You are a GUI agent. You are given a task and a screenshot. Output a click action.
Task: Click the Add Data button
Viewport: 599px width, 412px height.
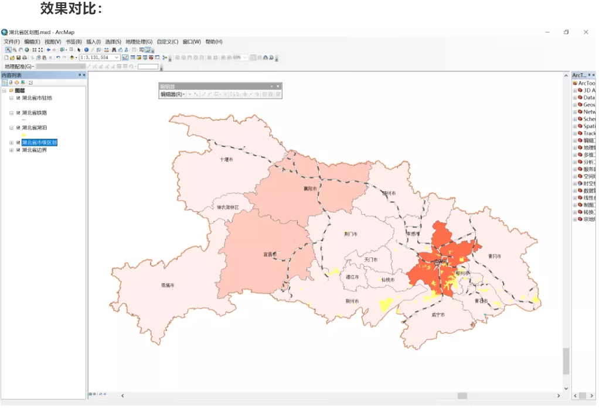(x=72, y=57)
